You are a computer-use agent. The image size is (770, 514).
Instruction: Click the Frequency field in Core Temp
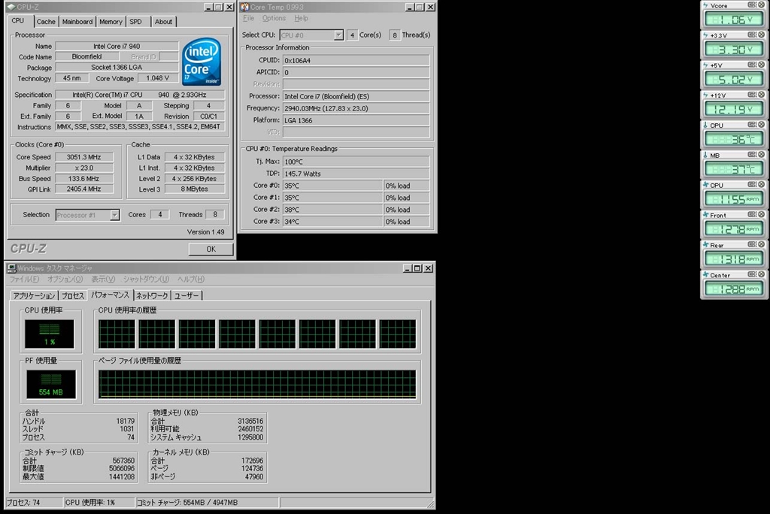356,108
